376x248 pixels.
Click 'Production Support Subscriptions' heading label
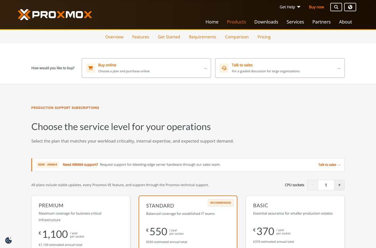[65, 108]
